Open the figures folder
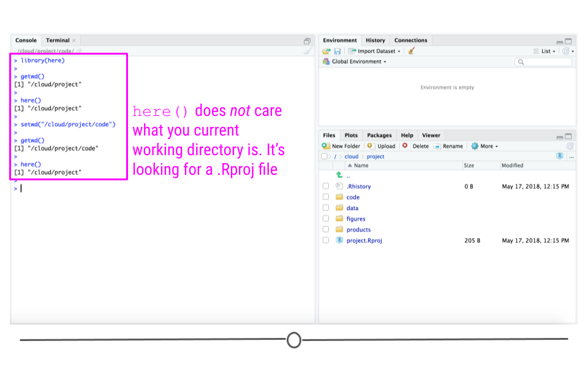Image resolution: width=588 pixels, height=368 pixels. point(355,219)
